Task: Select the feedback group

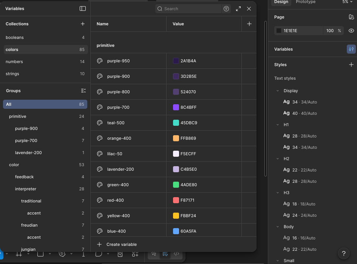Action: pyautogui.click(x=45, y=177)
